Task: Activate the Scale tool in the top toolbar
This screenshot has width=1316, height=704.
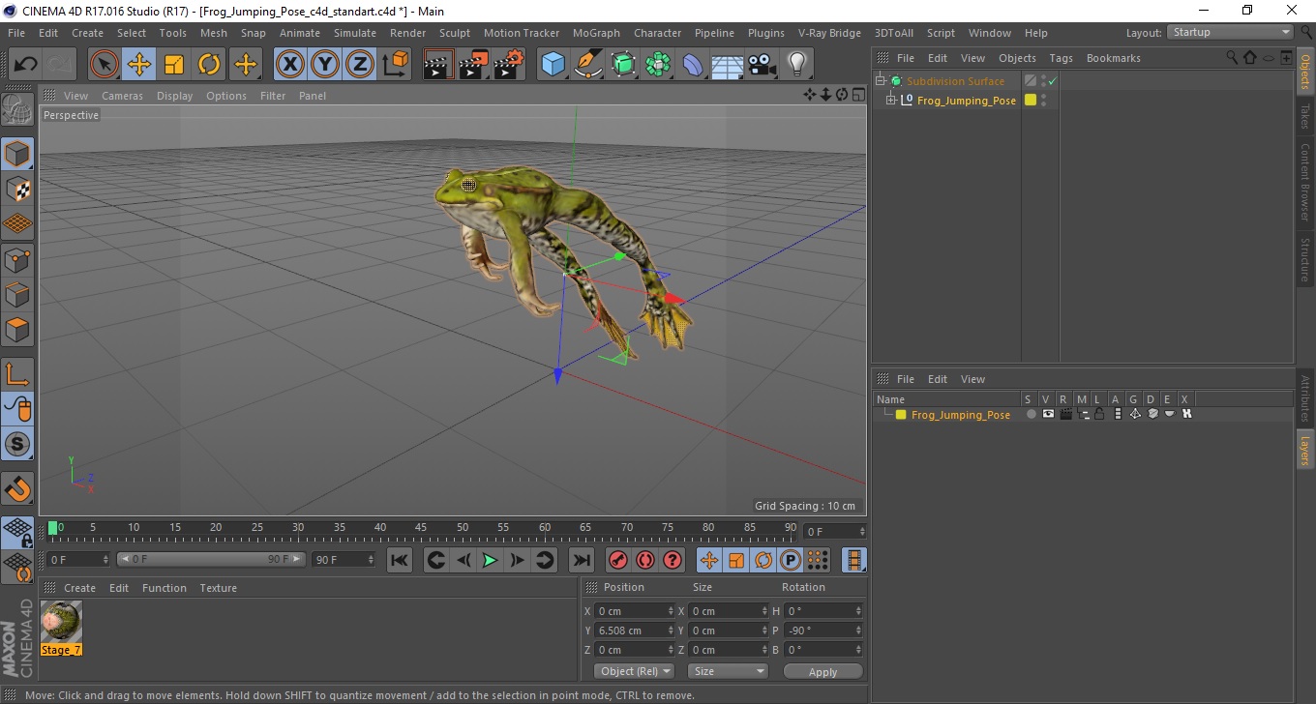Action: click(x=174, y=65)
